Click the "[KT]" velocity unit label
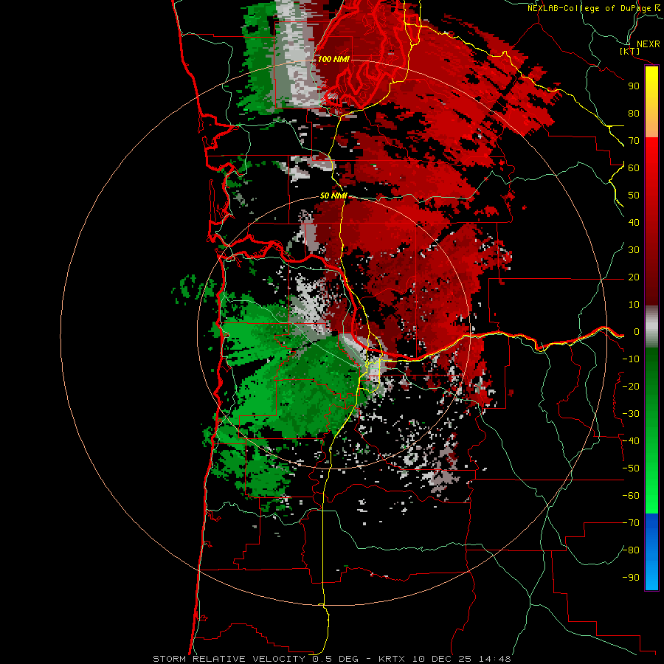664x664 pixels. coord(629,51)
